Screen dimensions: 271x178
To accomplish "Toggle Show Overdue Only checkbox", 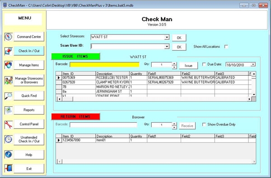I will pyautogui.click(x=204, y=125).
